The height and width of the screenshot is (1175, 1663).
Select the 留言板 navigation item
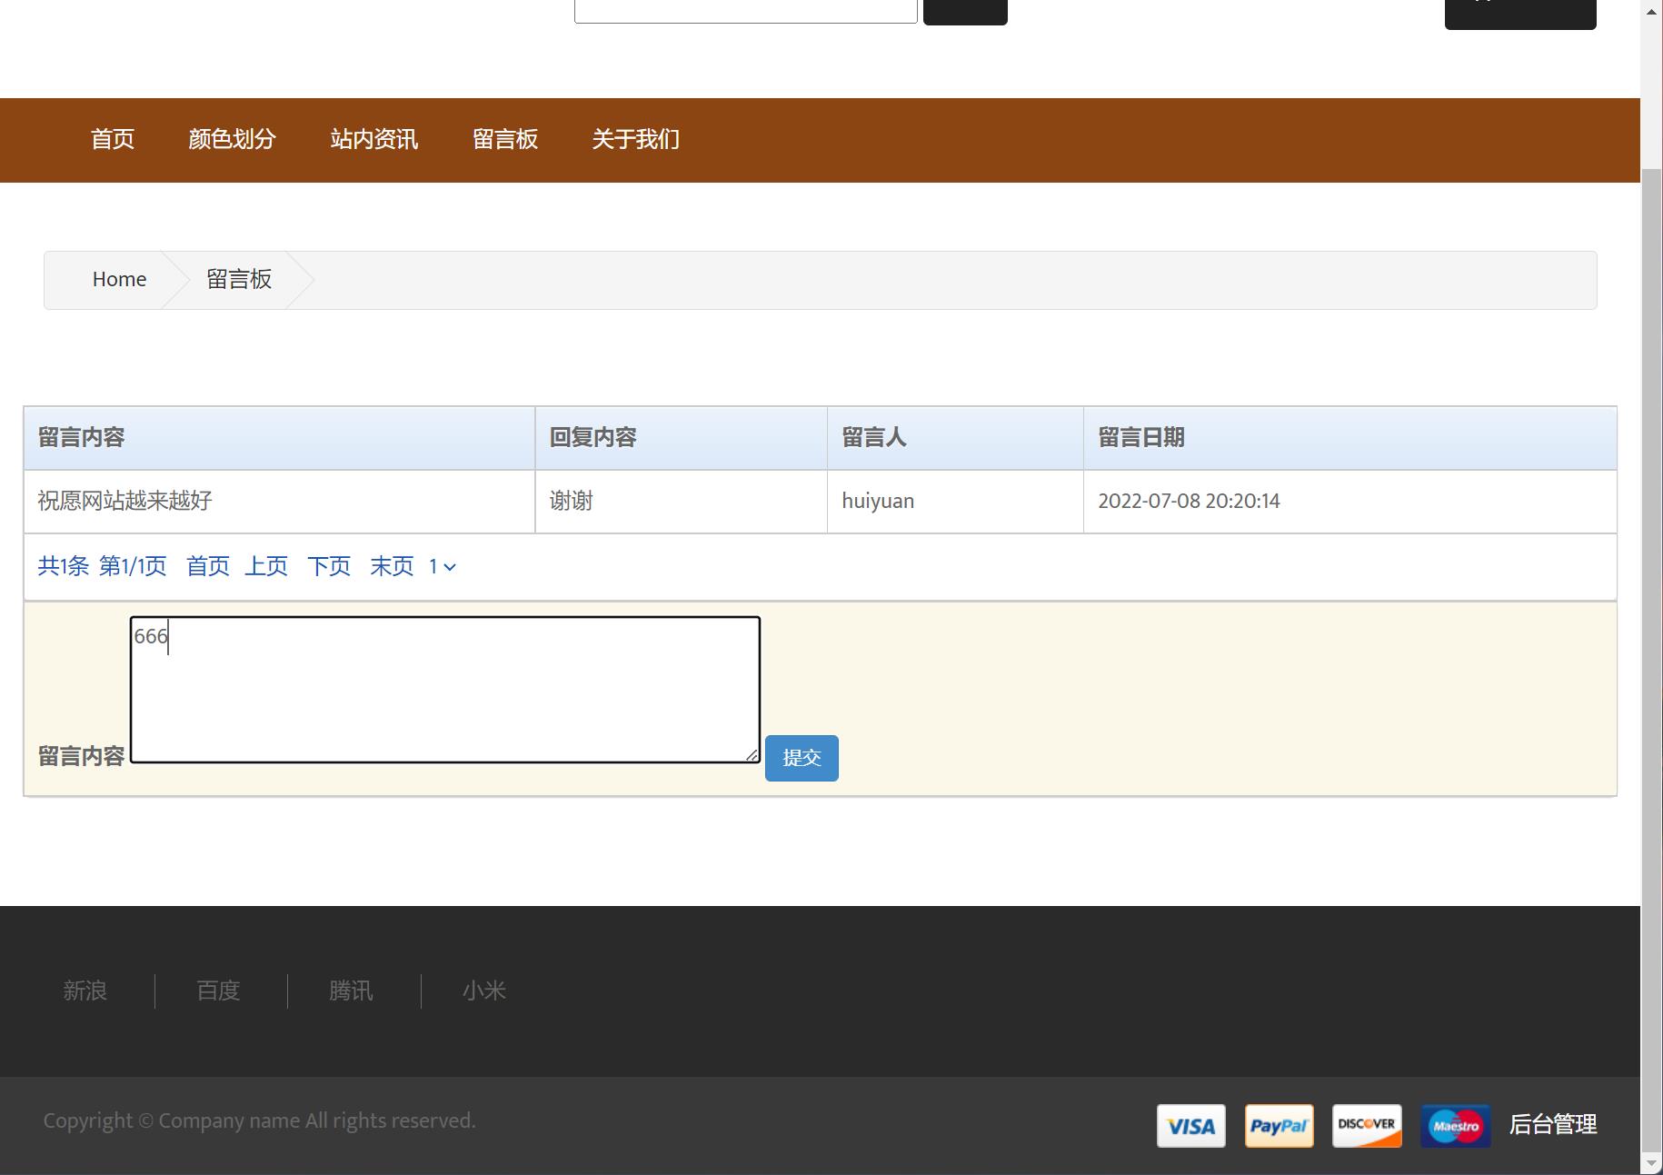[505, 139]
